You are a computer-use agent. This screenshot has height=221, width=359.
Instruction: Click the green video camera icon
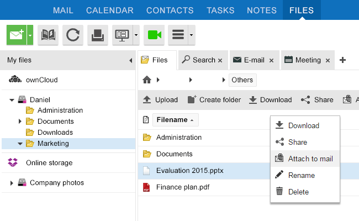[154, 35]
